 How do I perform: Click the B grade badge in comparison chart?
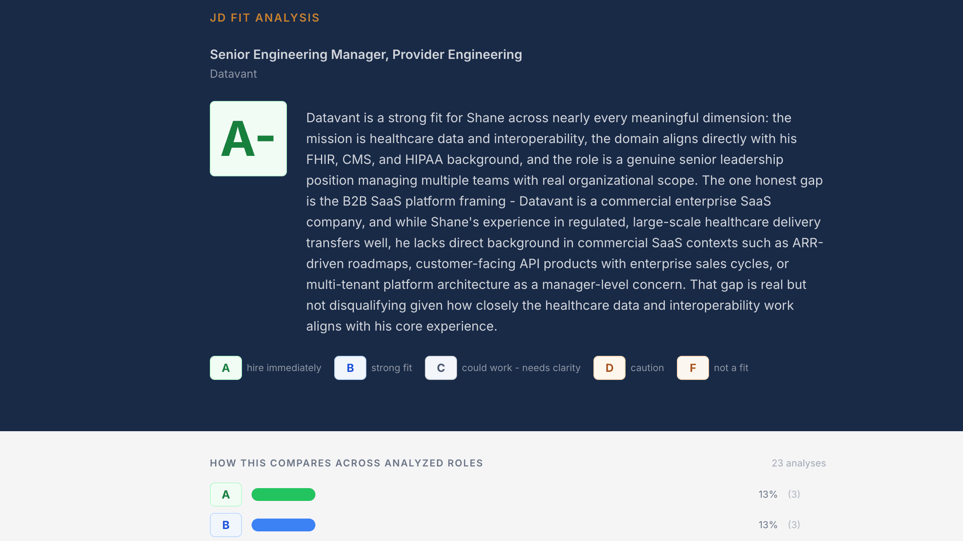(226, 525)
